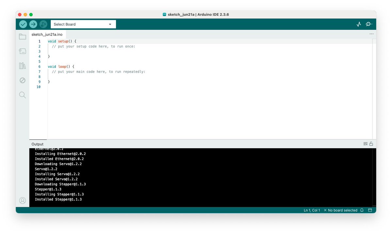Click the closing brace on line 4
The height and width of the screenshot is (234, 392).
click(x=49, y=56)
